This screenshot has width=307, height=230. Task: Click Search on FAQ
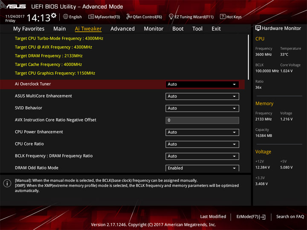(290, 216)
